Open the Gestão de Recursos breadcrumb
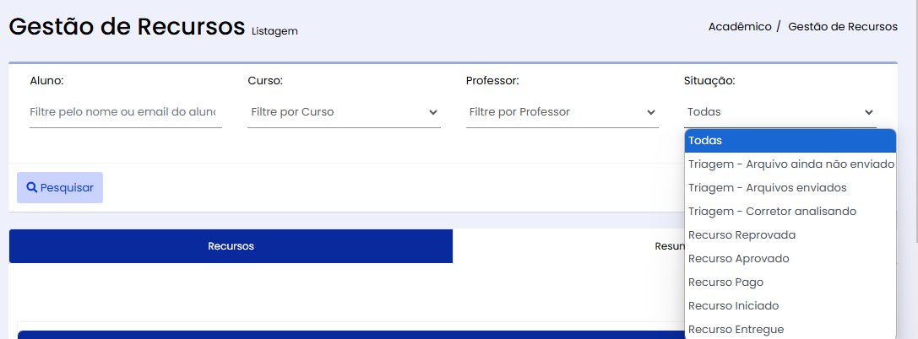Screen dimensions: 918x339 [843, 27]
